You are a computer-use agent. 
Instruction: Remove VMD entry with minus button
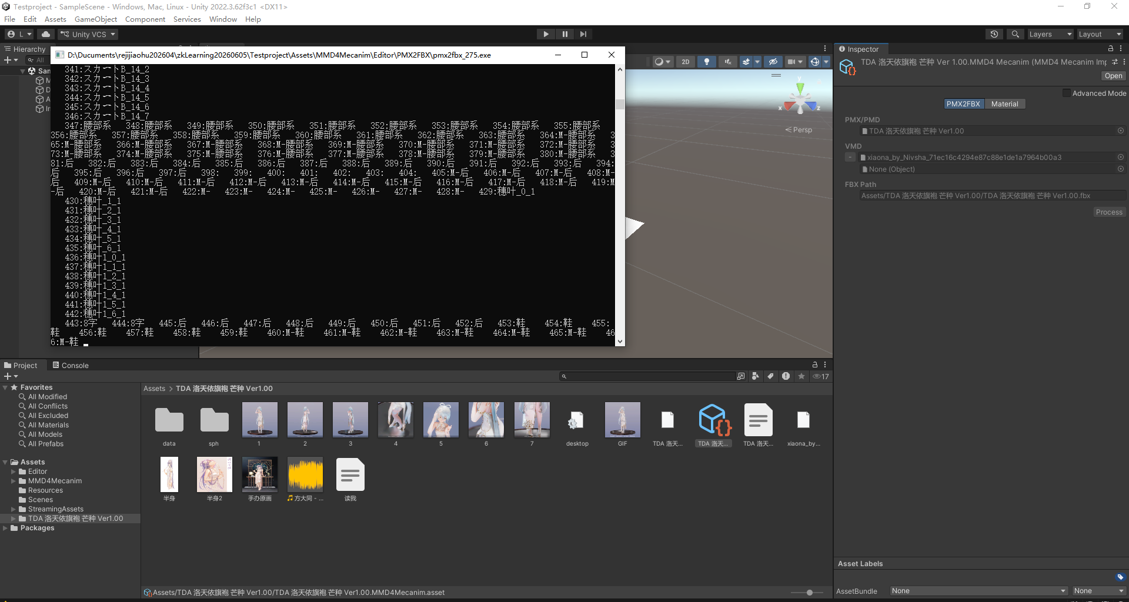pos(850,157)
